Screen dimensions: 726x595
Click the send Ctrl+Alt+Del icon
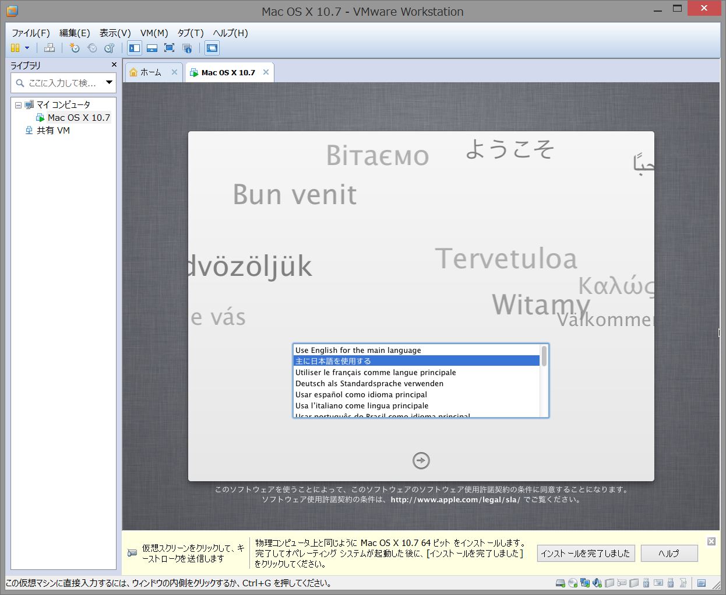pyautogui.click(x=50, y=48)
